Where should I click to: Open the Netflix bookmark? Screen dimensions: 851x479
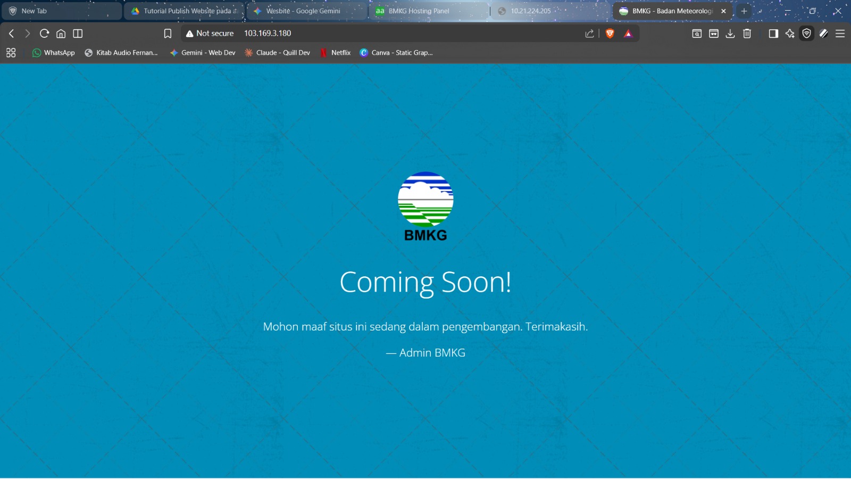(335, 53)
